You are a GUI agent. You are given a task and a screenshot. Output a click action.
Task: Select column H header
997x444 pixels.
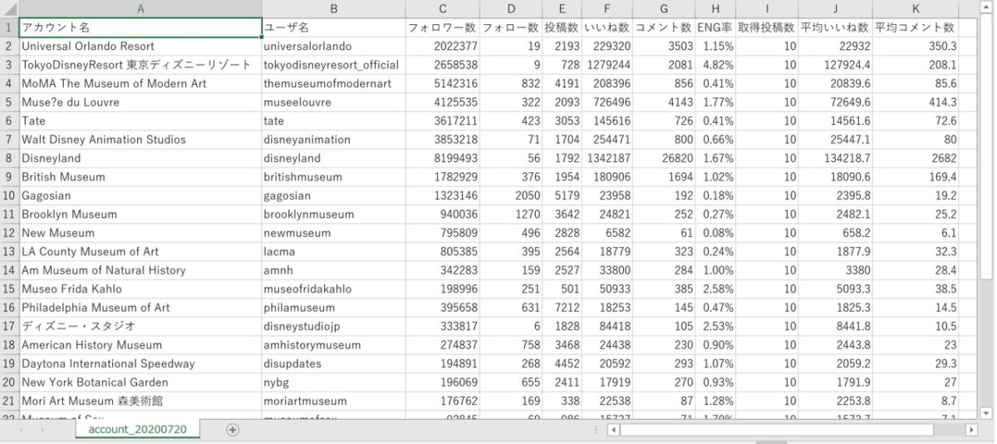(x=715, y=9)
